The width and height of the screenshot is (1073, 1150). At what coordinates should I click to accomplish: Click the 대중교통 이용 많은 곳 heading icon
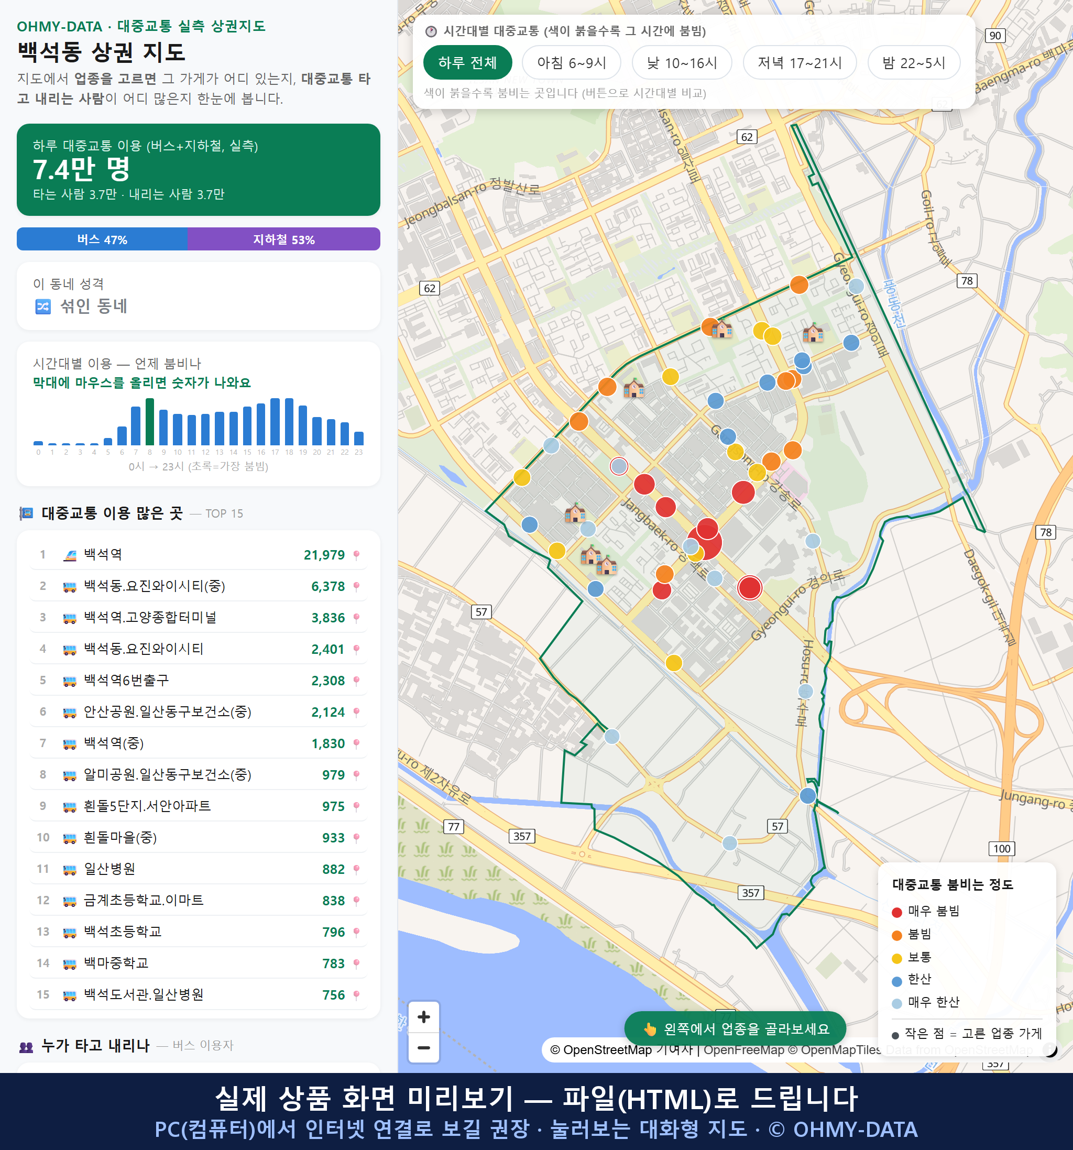(x=26, y=513)
